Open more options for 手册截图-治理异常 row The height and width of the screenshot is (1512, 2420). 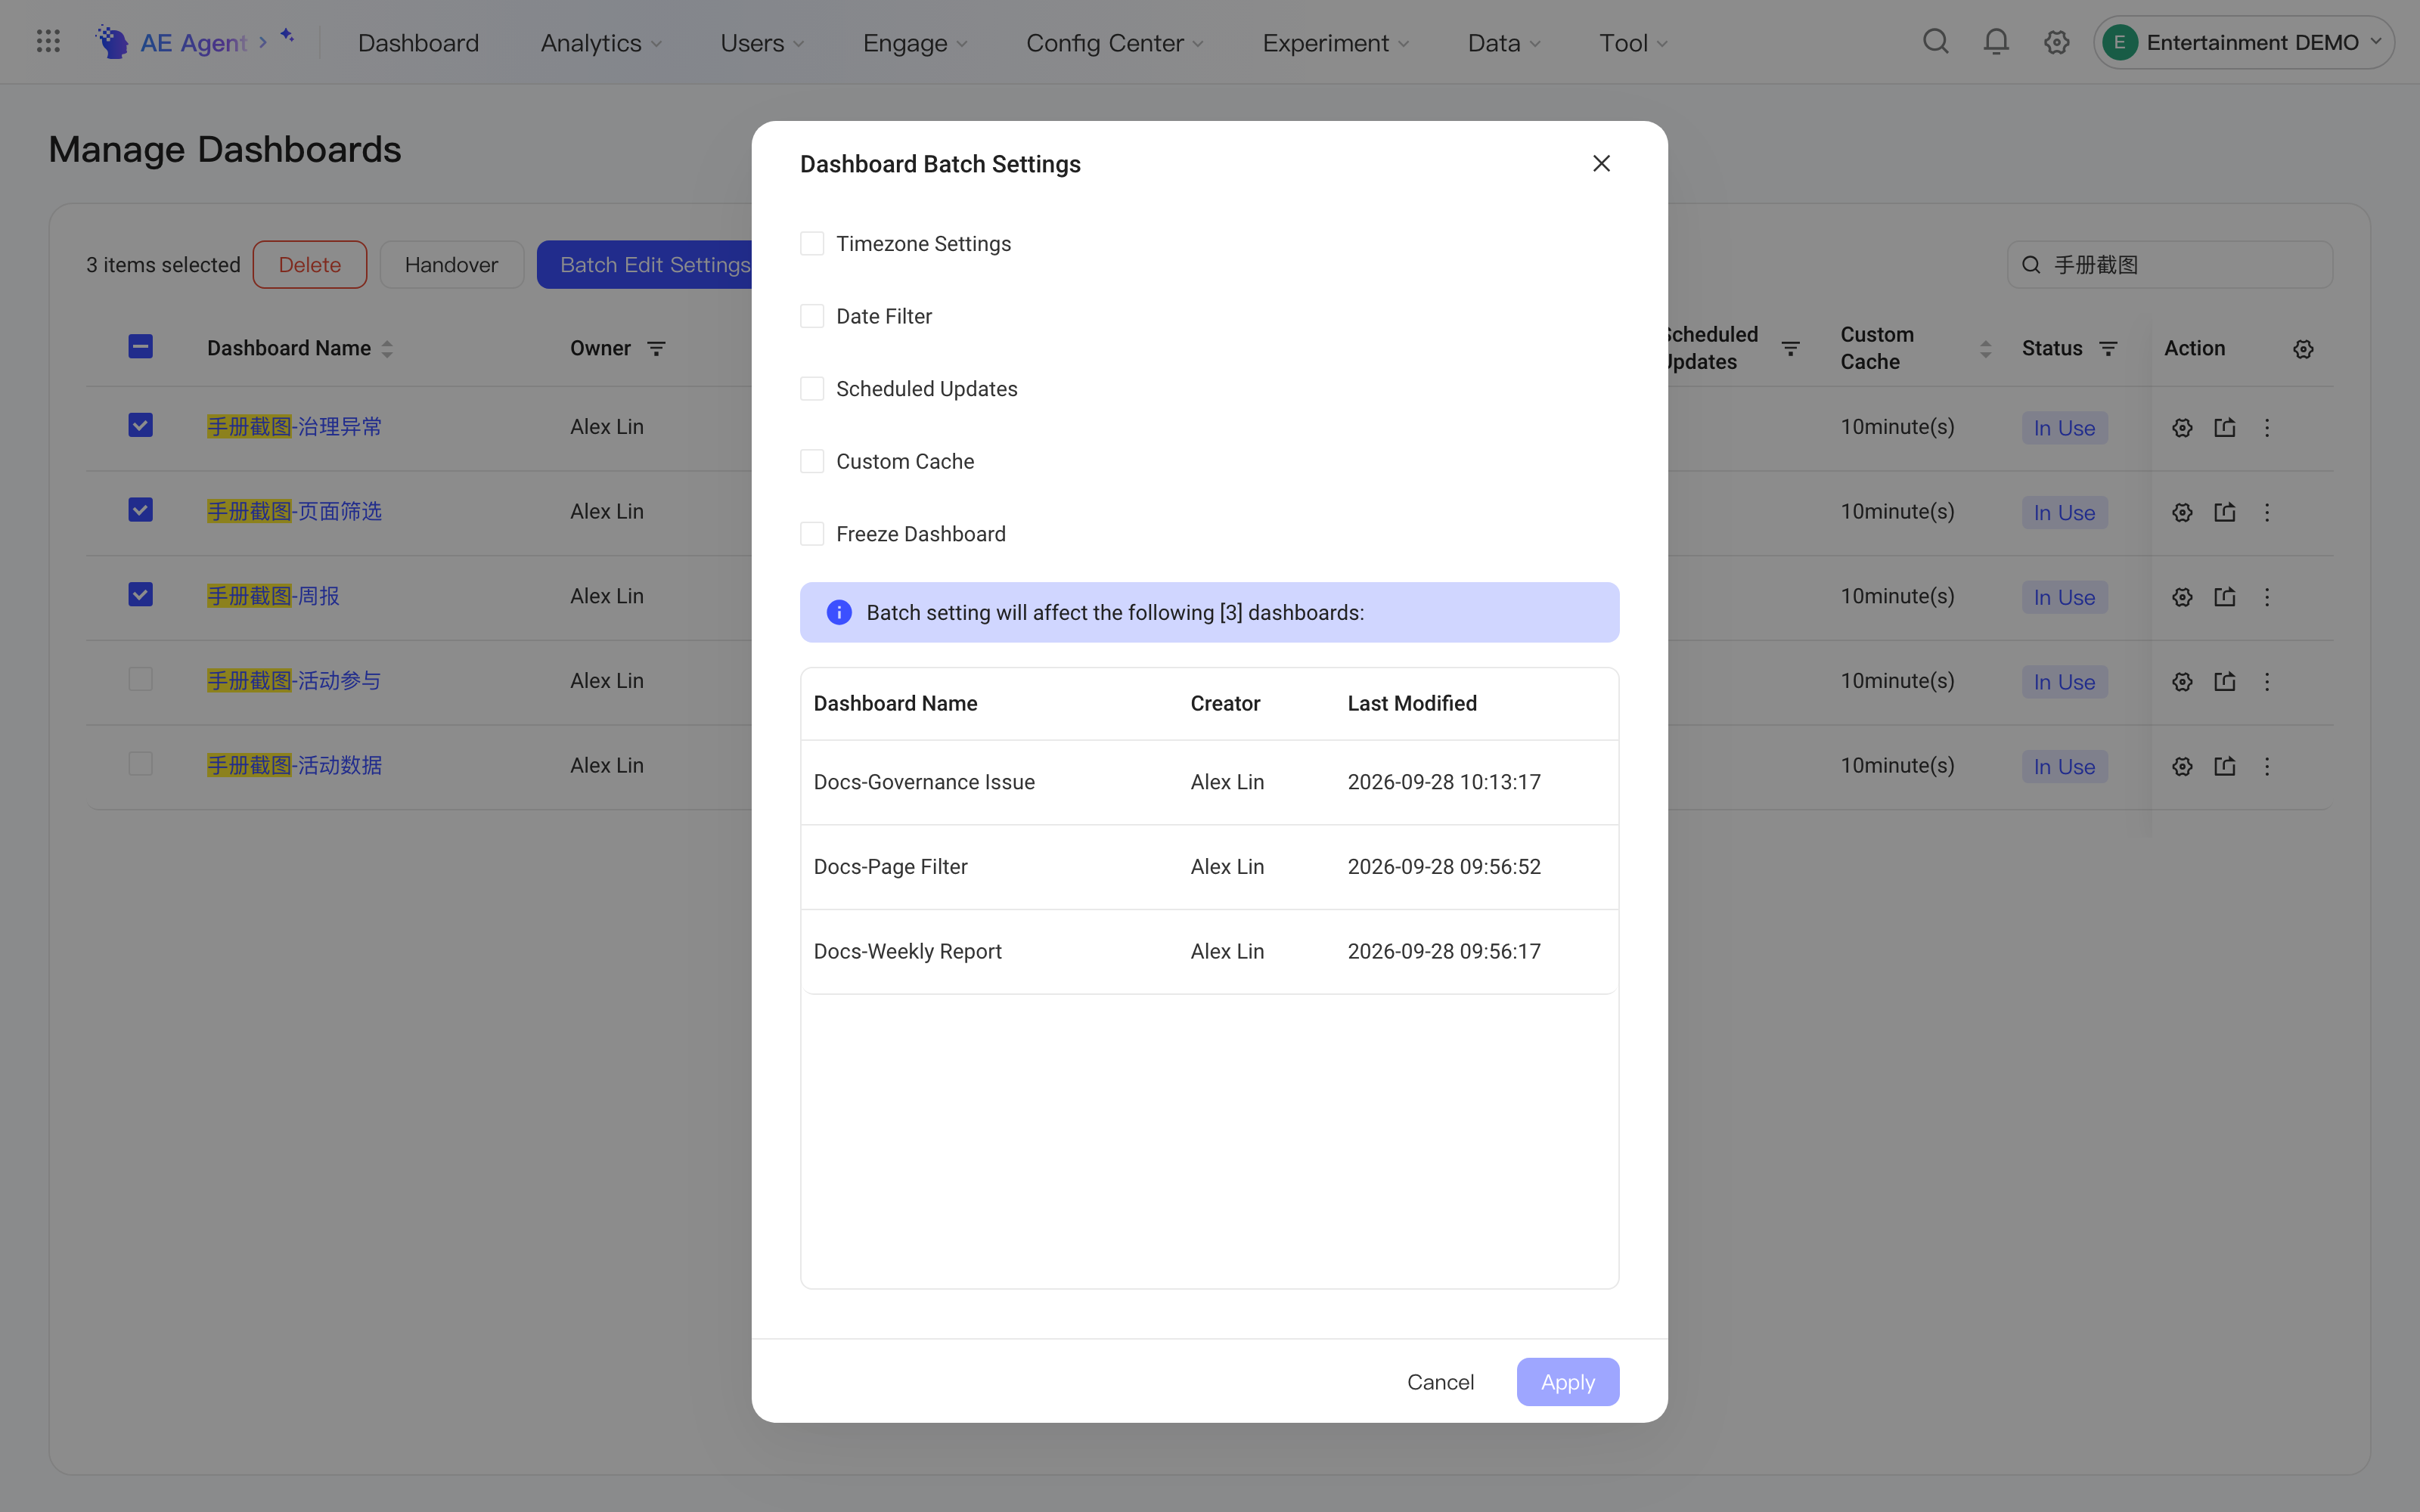pos(2267,428)
